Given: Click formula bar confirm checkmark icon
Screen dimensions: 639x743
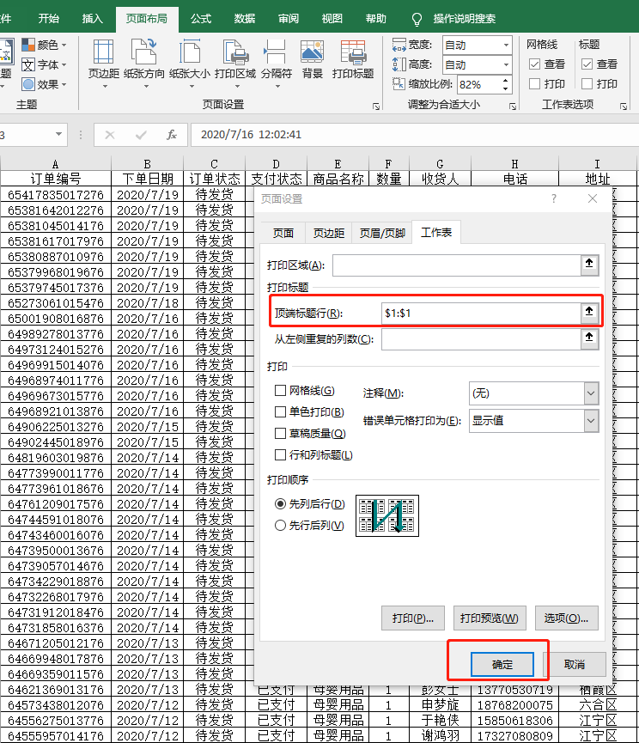Looking at the screenshot, I should point(141,135).
